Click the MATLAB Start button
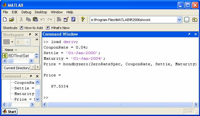 pyautogui.click(x=10, y=112)
